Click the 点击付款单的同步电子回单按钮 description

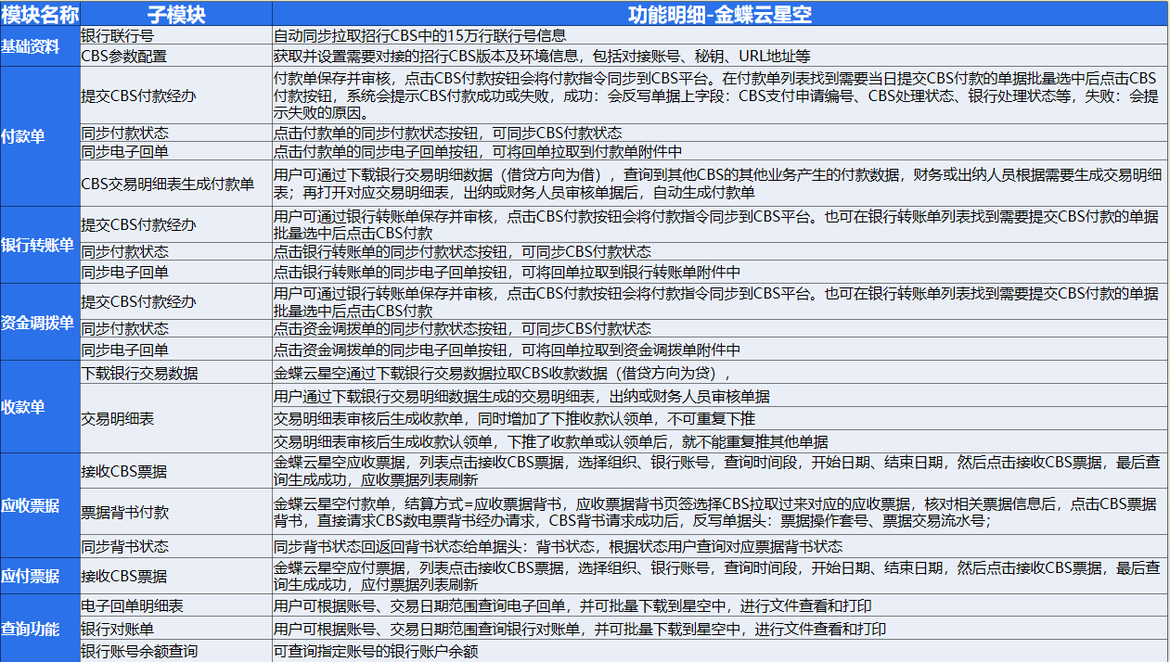click(720, 151)
